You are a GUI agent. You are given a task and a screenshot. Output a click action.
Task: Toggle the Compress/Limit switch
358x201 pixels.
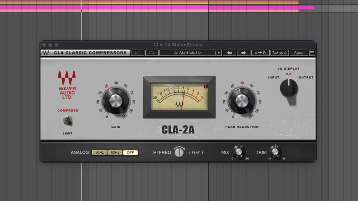click(x=67, y=121)
